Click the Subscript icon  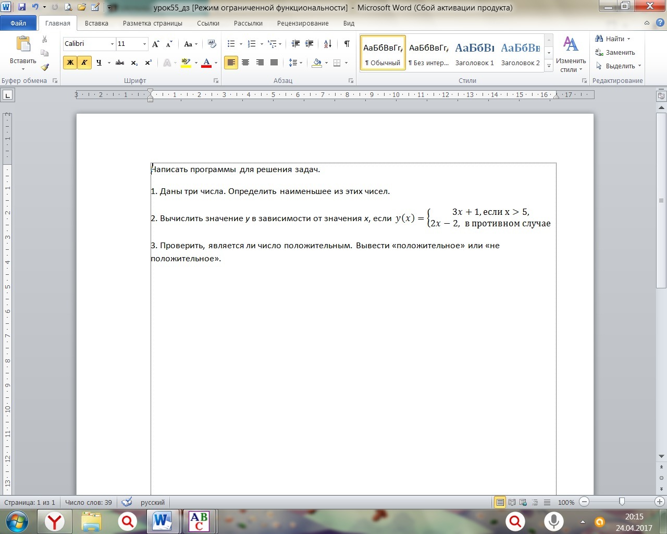coord(134,63)
